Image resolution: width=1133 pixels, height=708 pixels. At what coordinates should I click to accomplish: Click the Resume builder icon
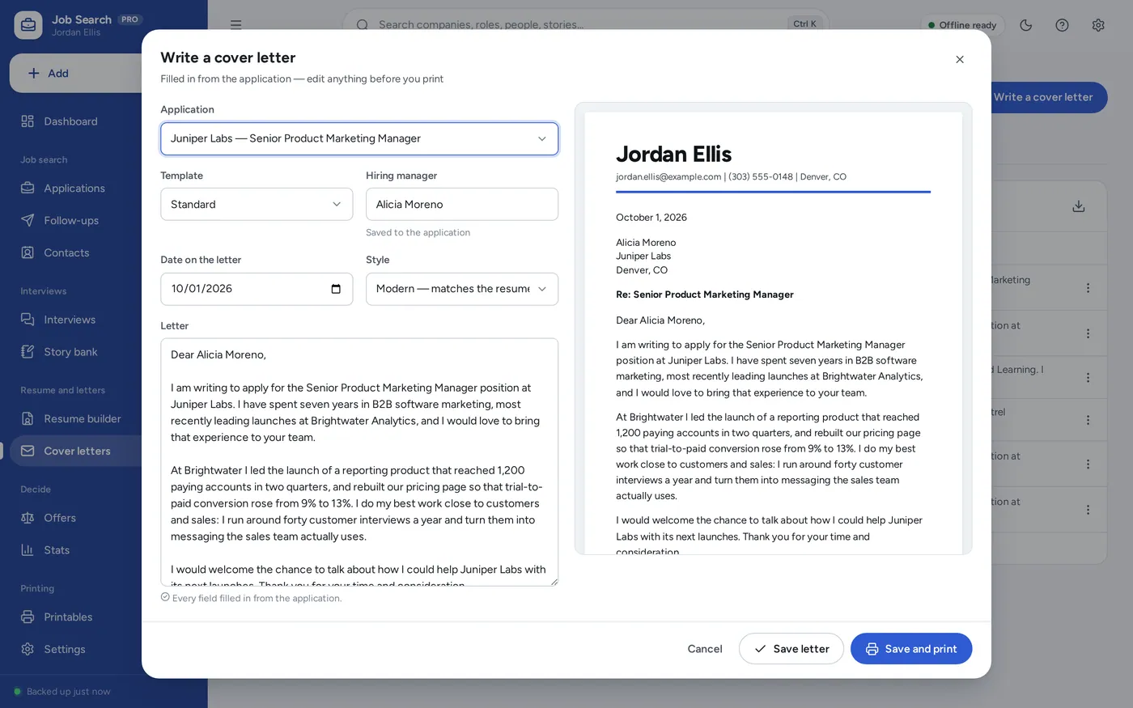[28, 418]
